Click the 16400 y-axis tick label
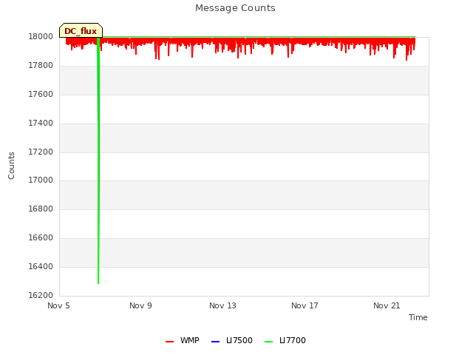Screen dimensions: 473x355 coord(41,266)
